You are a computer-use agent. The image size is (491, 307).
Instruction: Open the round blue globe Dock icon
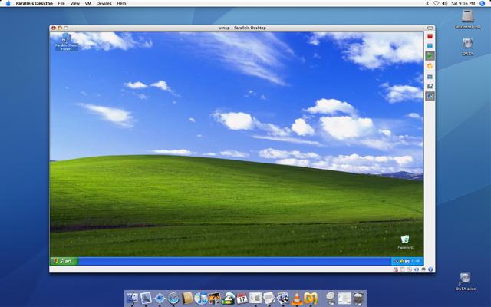(173, 299)
